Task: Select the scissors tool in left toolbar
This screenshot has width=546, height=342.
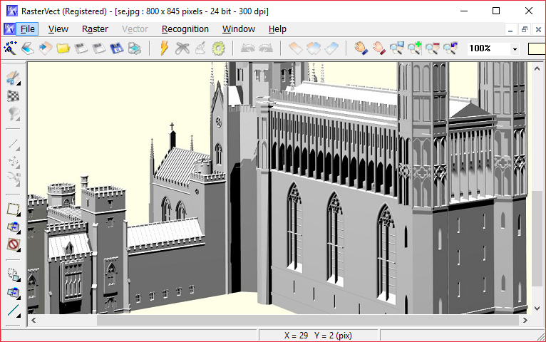Action: click(13, 77)
